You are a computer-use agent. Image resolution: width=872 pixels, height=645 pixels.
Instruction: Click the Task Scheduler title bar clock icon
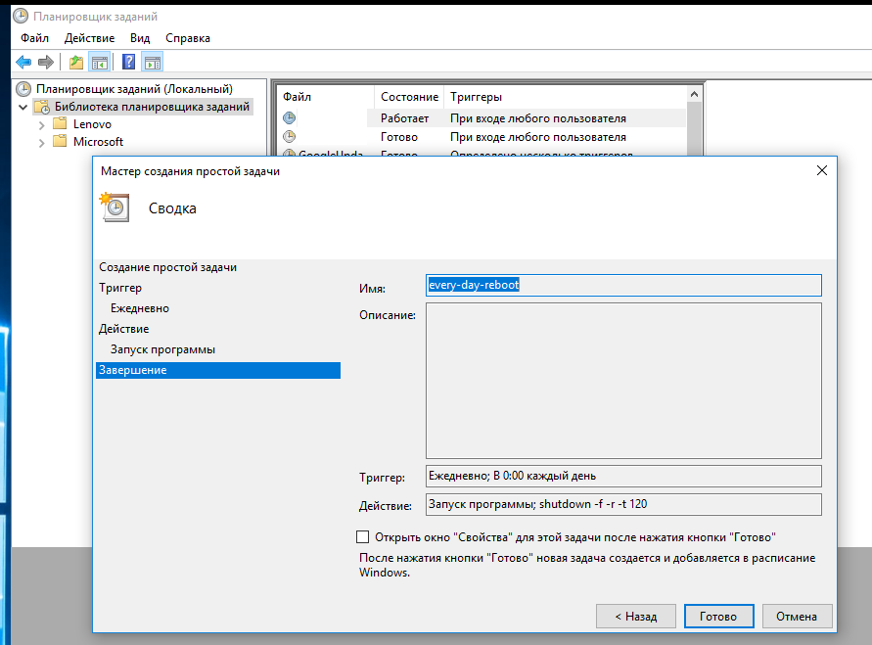[21, 16]
